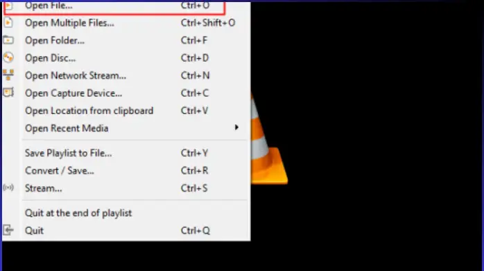Select Stream… from the menu
This screenshot has width=484, height=271.
click(x=126, y=188)
